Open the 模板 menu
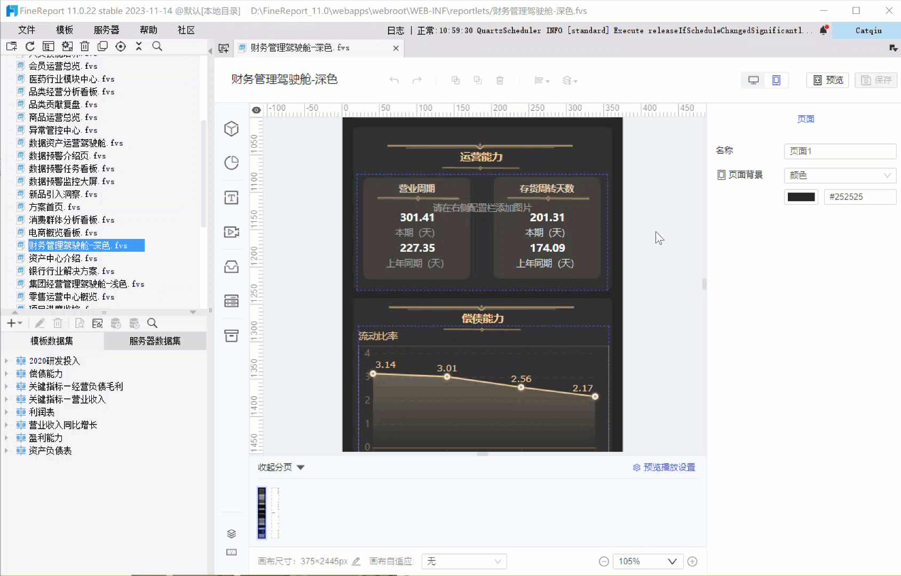 [x=65, y=30]
